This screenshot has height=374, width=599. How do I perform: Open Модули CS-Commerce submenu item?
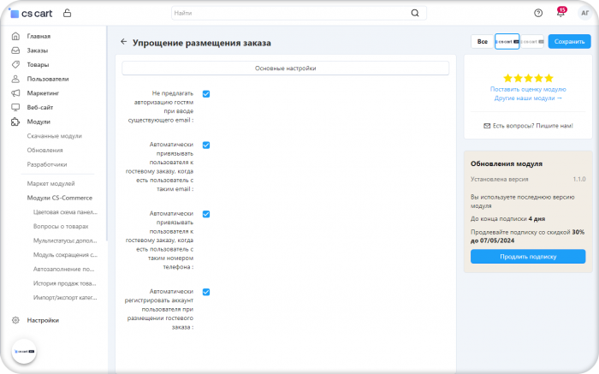[60, 198]
